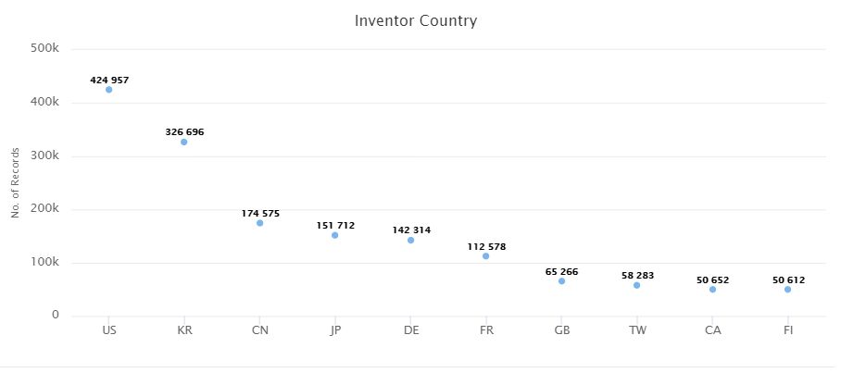Click the CA data point marker
Viewport: 841px width, 385px height.
click(x=712, y=290)
